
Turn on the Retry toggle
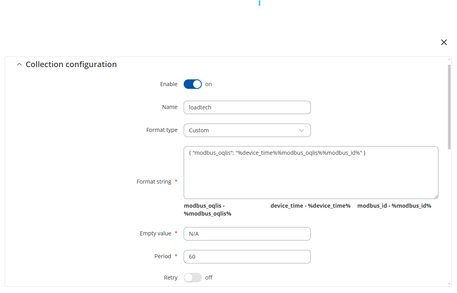click(193, 278)
